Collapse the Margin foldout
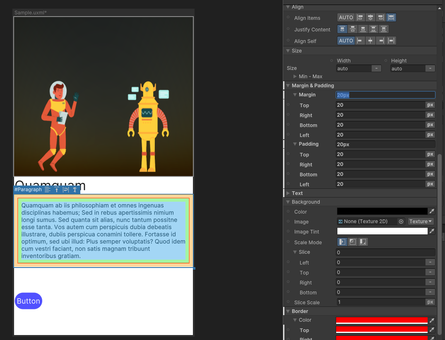Image resolution: width=445 pixels, height=340 pixels. (x=295, y=95)
